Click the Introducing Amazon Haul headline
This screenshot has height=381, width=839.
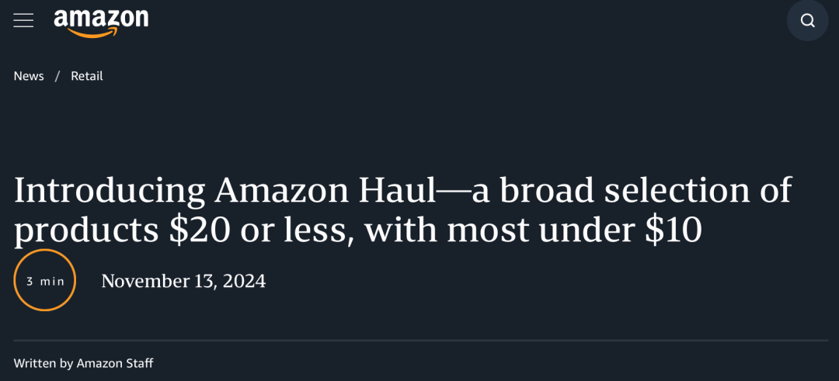pos(402,210)
